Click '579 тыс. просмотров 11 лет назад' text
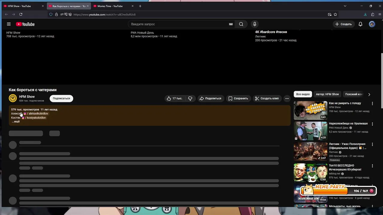This screenshot has width=383, height=215. (x=34, y=110)
